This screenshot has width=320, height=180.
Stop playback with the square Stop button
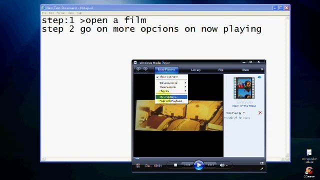pos(175,165)
